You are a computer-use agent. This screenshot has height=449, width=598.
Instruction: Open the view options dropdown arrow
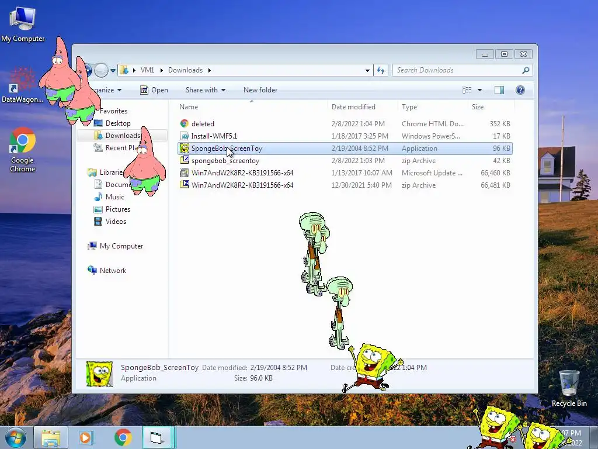tap(479, 90)
